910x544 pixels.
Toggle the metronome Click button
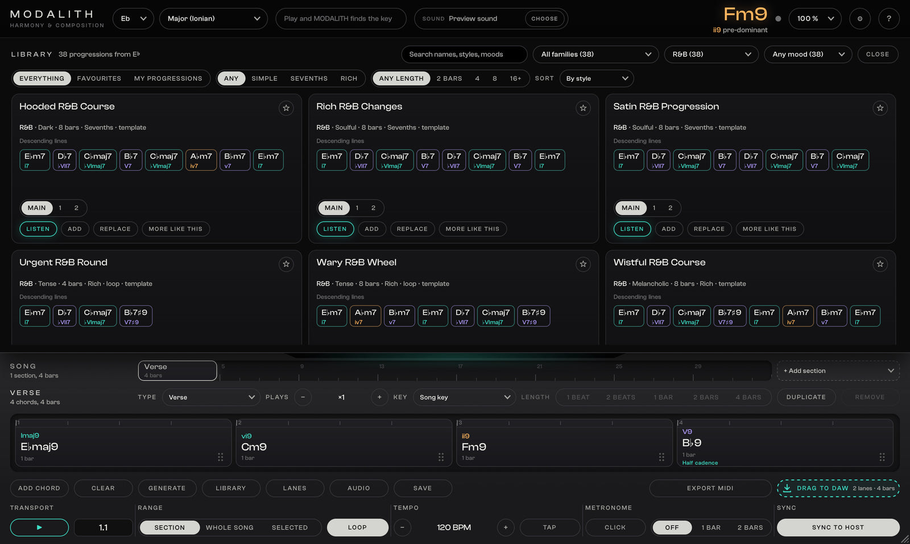click(615, 527)
